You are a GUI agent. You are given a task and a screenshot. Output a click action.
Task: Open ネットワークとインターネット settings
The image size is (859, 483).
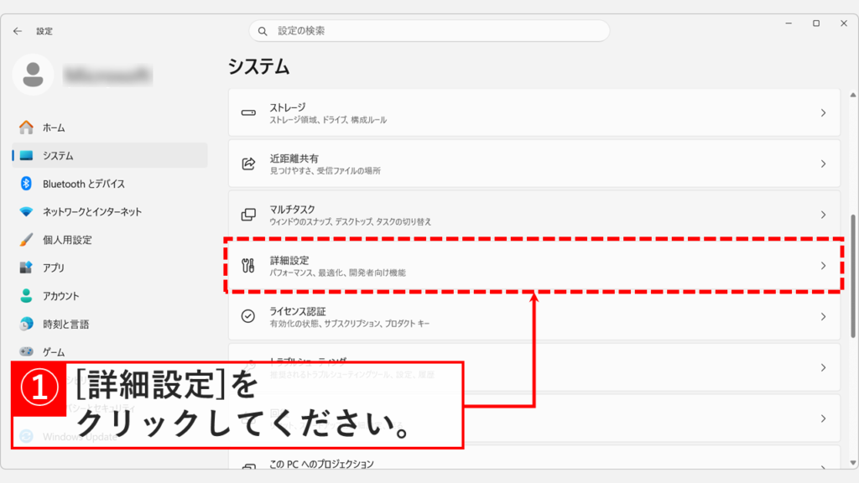110,211
